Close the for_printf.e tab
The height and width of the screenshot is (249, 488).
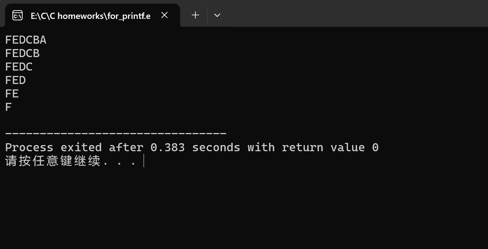tap(165, 15)
